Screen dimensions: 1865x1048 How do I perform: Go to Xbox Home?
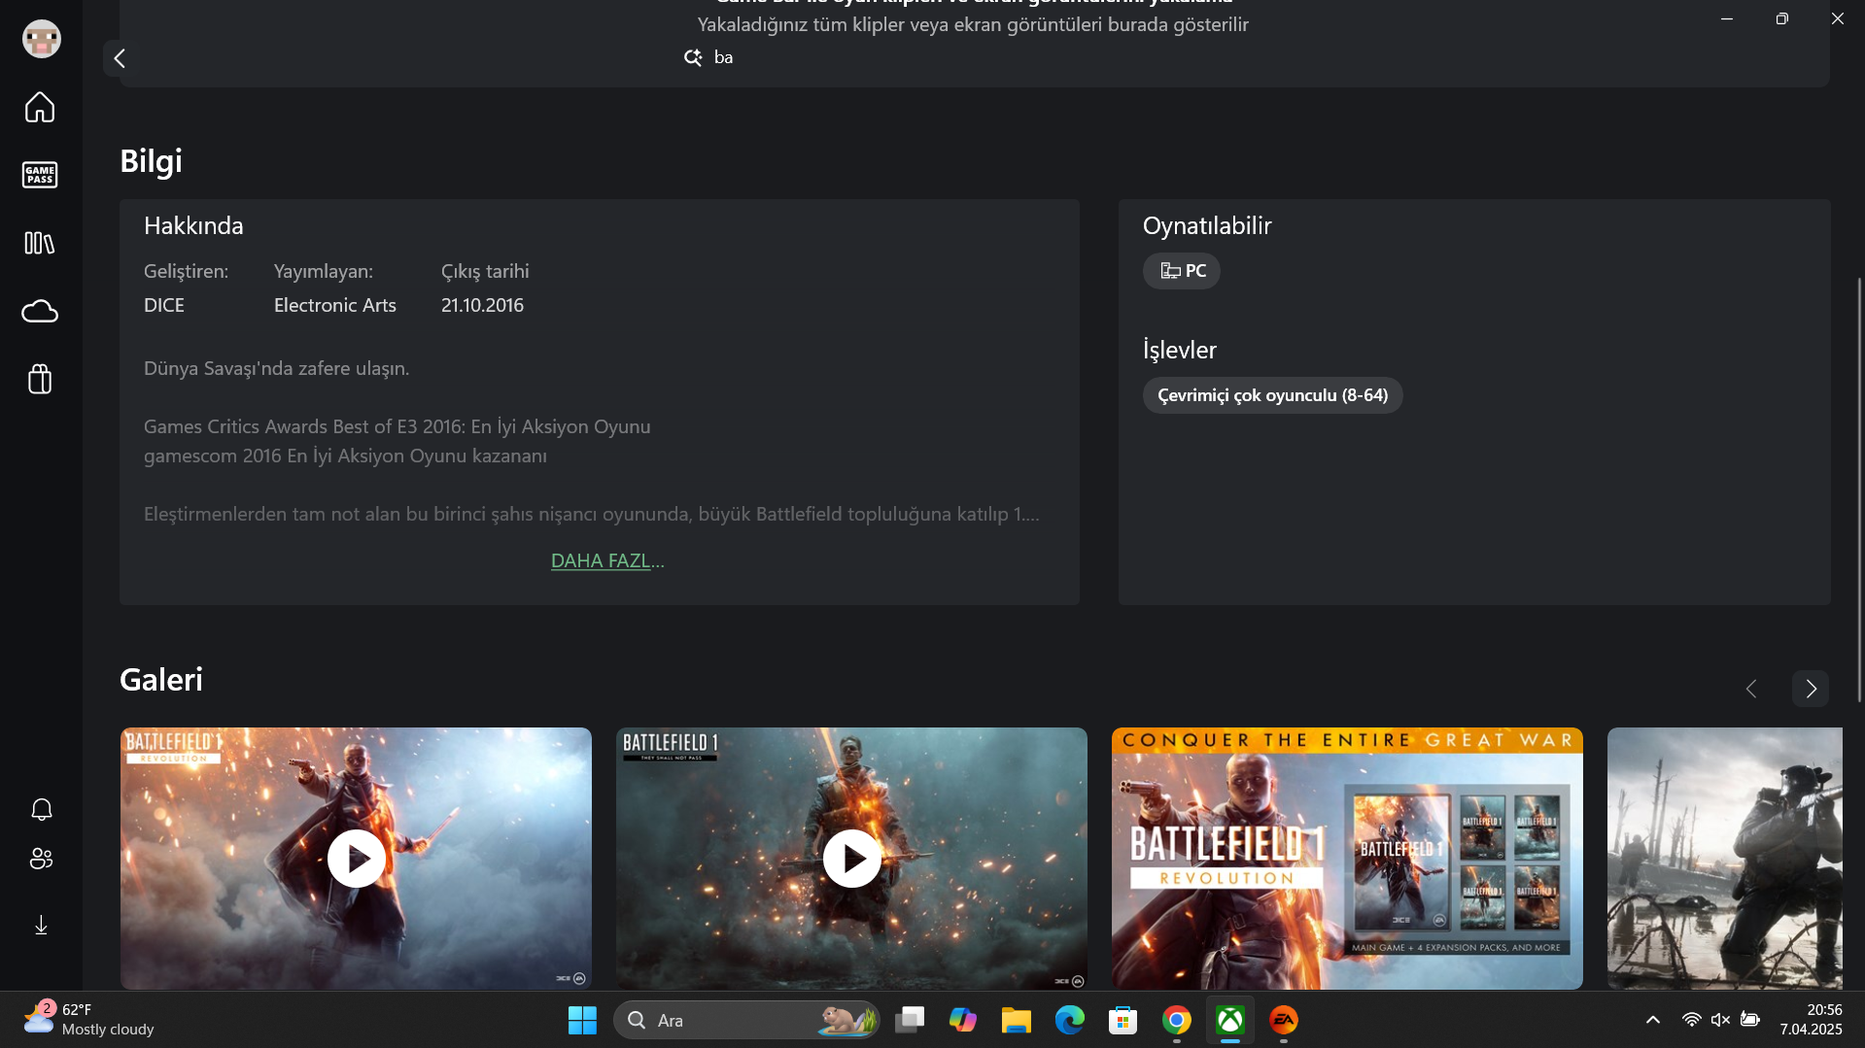(40, 107)
